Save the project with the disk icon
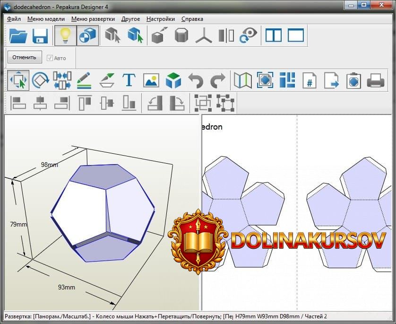The width and height of the screenshot is (396, 324). pyautogui.click(x=40, y=35)
